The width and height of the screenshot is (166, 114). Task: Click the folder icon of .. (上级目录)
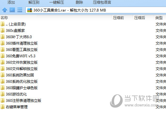[x=2, y=24]
